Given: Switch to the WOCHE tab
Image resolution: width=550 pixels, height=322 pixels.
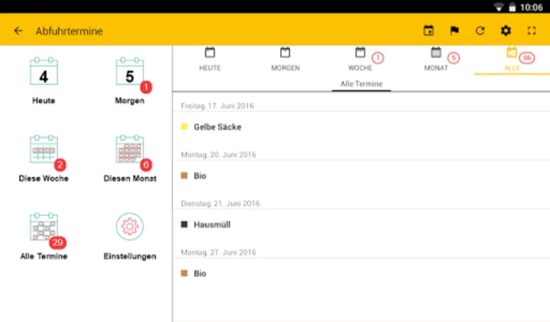Looking at the screenshot, I should click(360, 60).
